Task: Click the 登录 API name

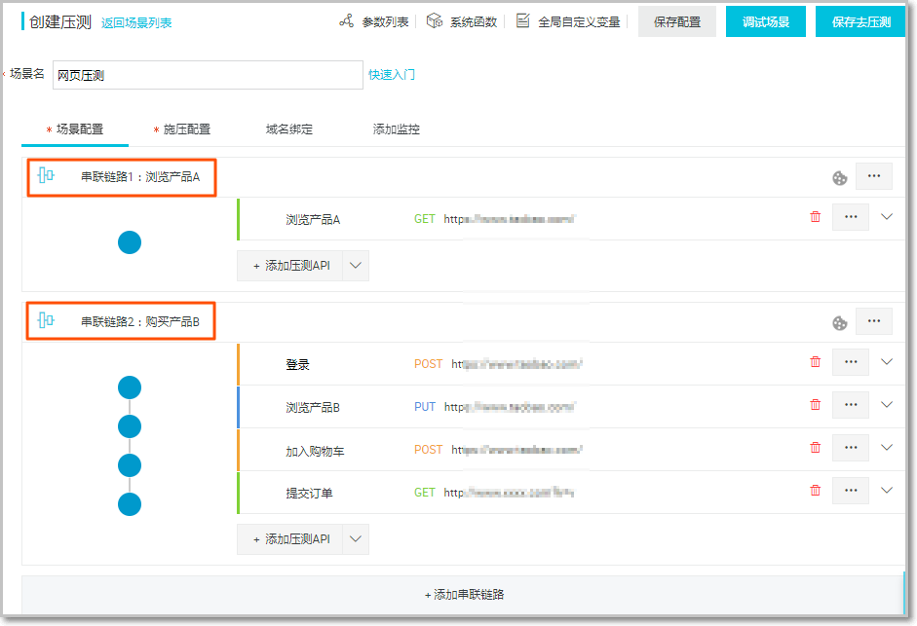Action: 297,364
